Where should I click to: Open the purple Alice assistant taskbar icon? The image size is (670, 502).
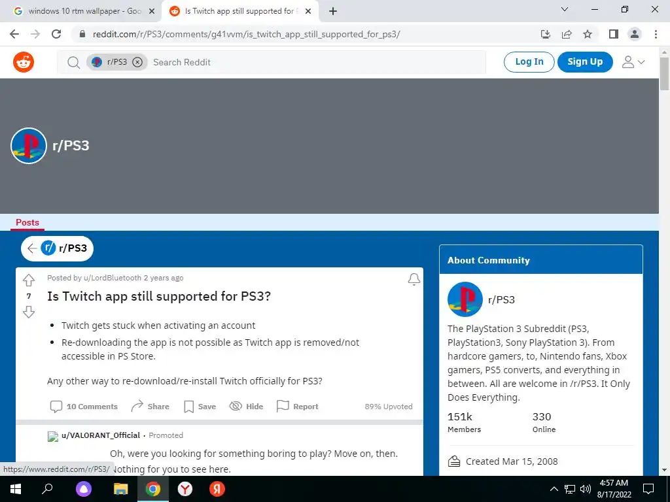click(x=84, y=489)
